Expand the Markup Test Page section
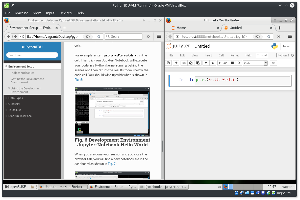Image resolution: width=300 pixels, height=200 pixels. pos(6,116)
